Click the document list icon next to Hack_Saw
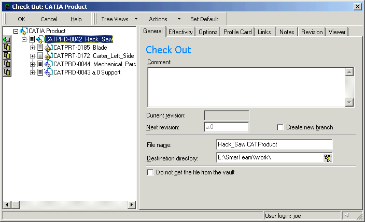Screen dimensions: 365x222 (x=32, y=39)
